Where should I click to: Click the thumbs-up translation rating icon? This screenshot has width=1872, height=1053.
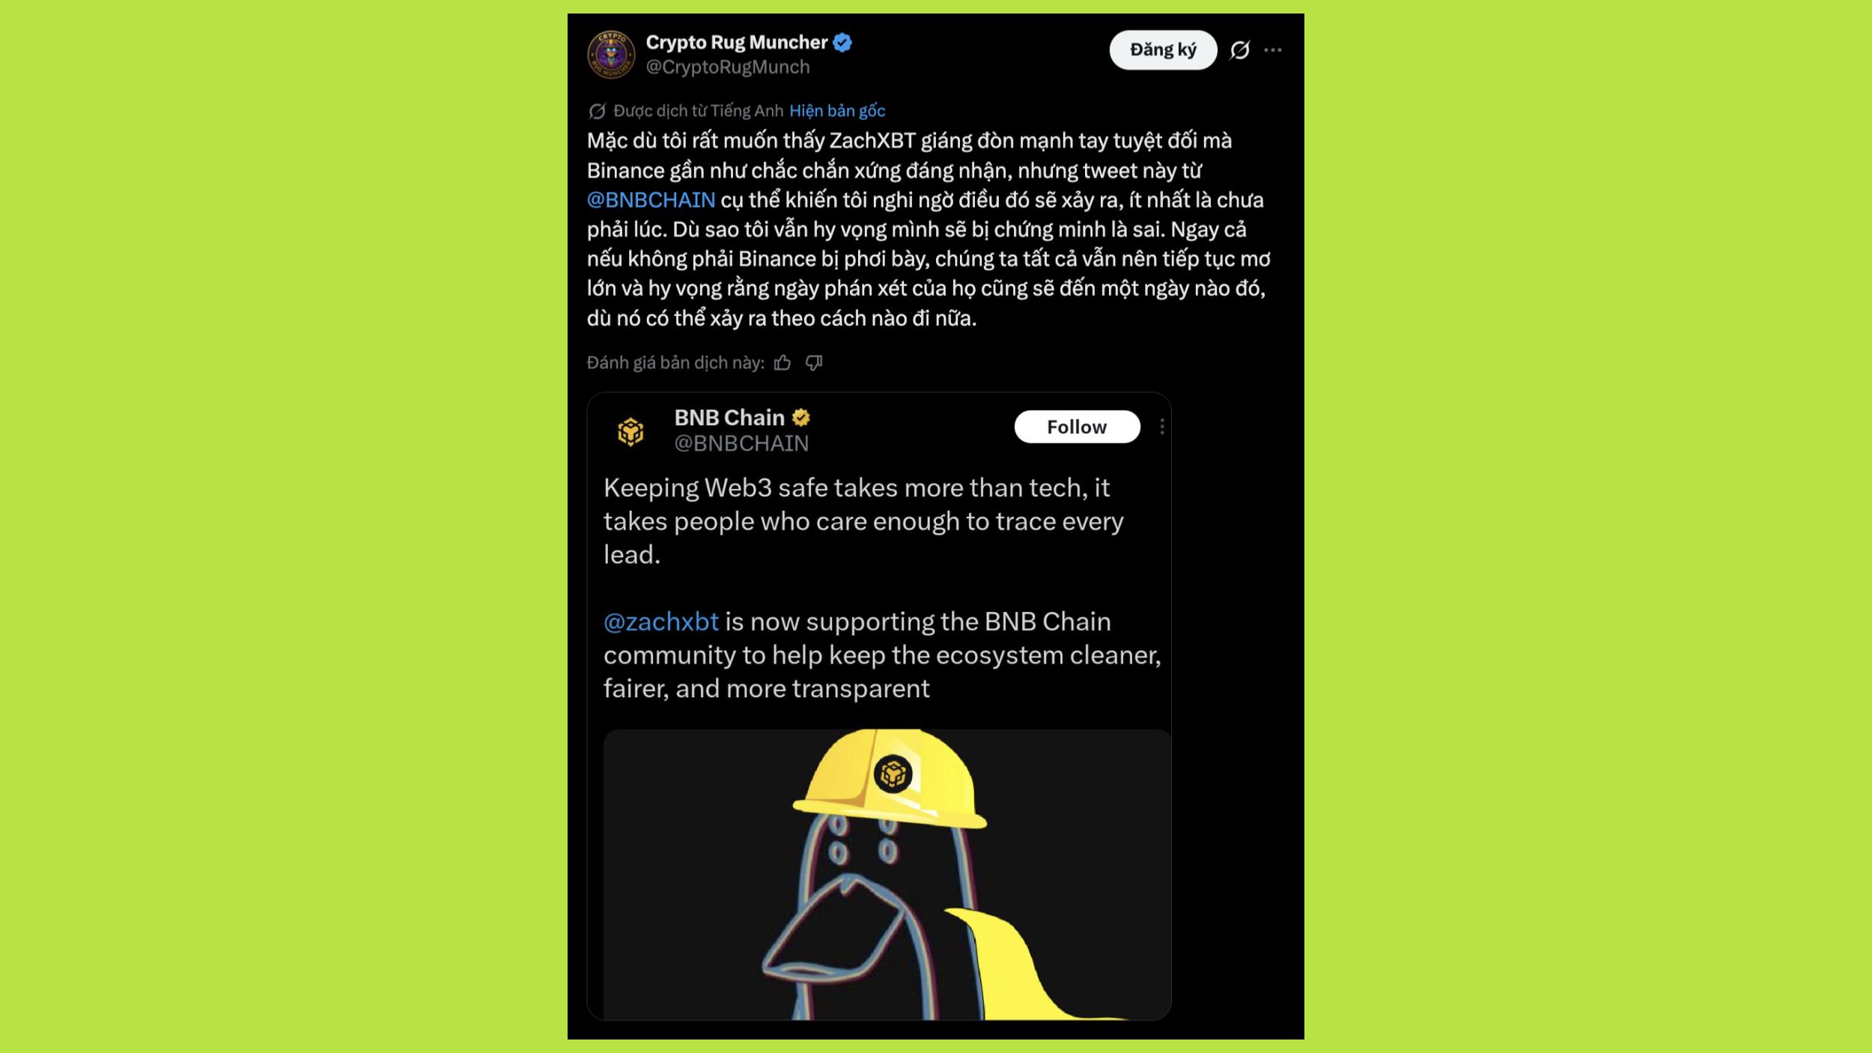[782, 363]
